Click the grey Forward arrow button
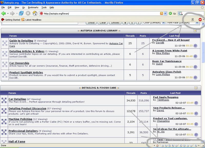 tap(12, 13)
